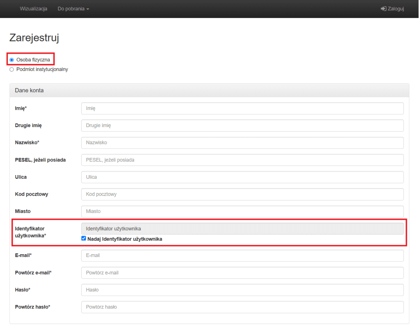Image resolution: width=420 pixels, height=328 pixels.
Task: Focus the Powtórz e-mail field
Action: tap(242, 273)
